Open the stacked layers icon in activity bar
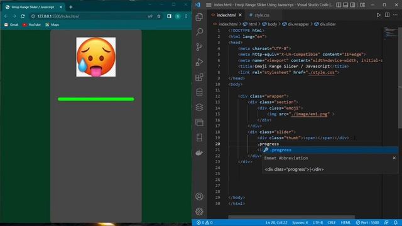Viewport: 402px width, 226px height. [200, 107]
